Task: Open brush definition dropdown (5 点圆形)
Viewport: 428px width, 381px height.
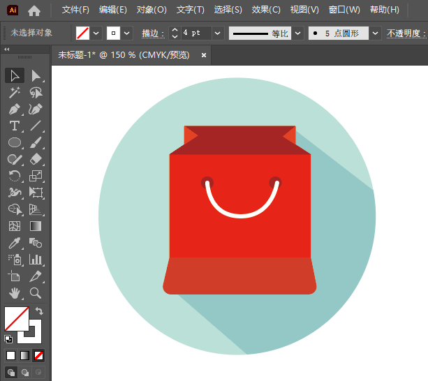Action: point(376,33)
